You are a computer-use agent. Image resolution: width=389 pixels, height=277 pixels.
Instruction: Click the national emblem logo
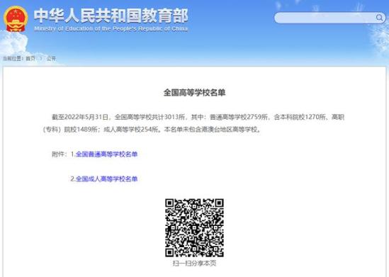16,19
